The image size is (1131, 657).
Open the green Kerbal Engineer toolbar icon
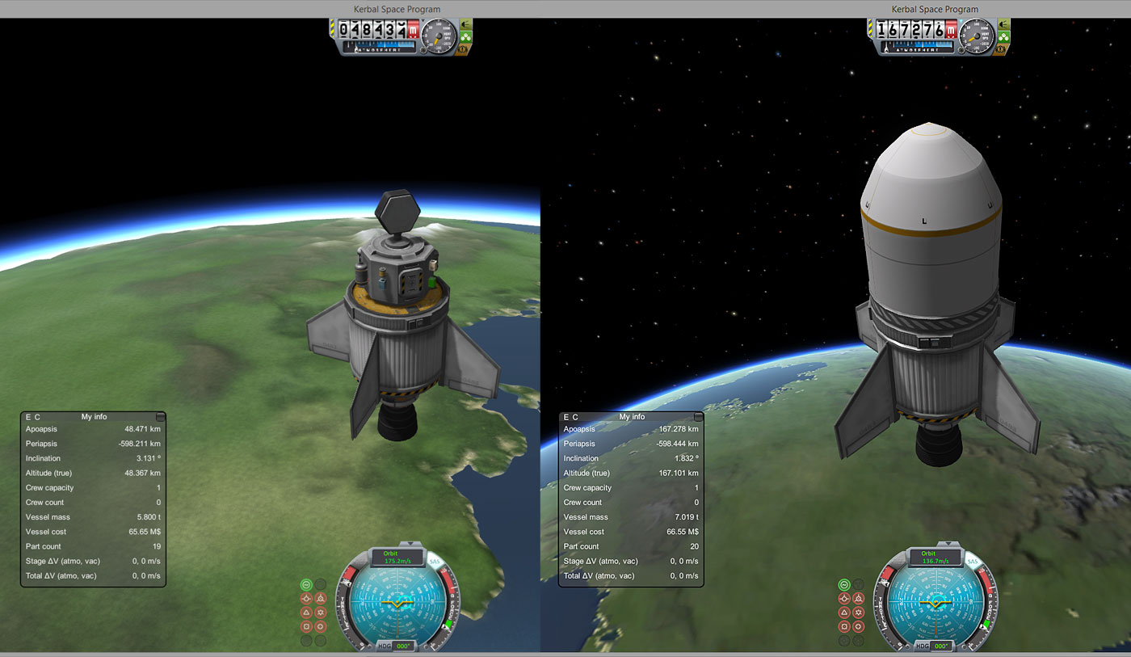465,38
